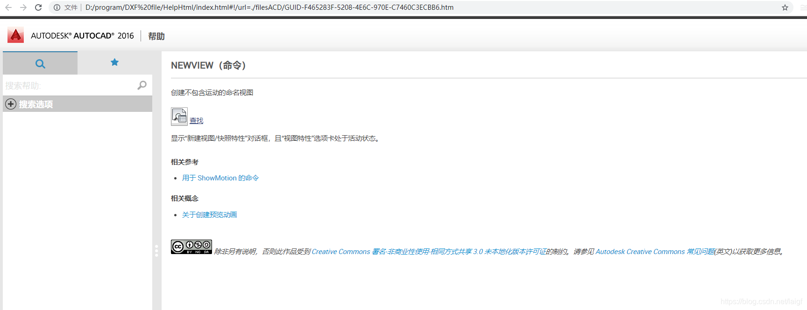Viewport: 807px width, 310px height.
Task: Expand 搜索选项 search options
Action: [11, 104]
